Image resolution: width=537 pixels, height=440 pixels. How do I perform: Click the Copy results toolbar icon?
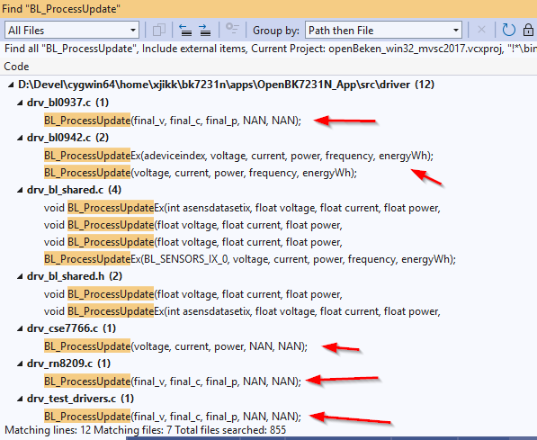(159, 31)
